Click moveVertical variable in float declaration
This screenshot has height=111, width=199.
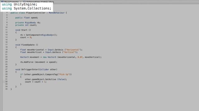point(35,52)
